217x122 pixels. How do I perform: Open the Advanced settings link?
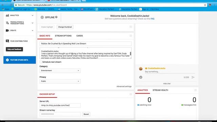pyautogui.click(x=124, y=86)
